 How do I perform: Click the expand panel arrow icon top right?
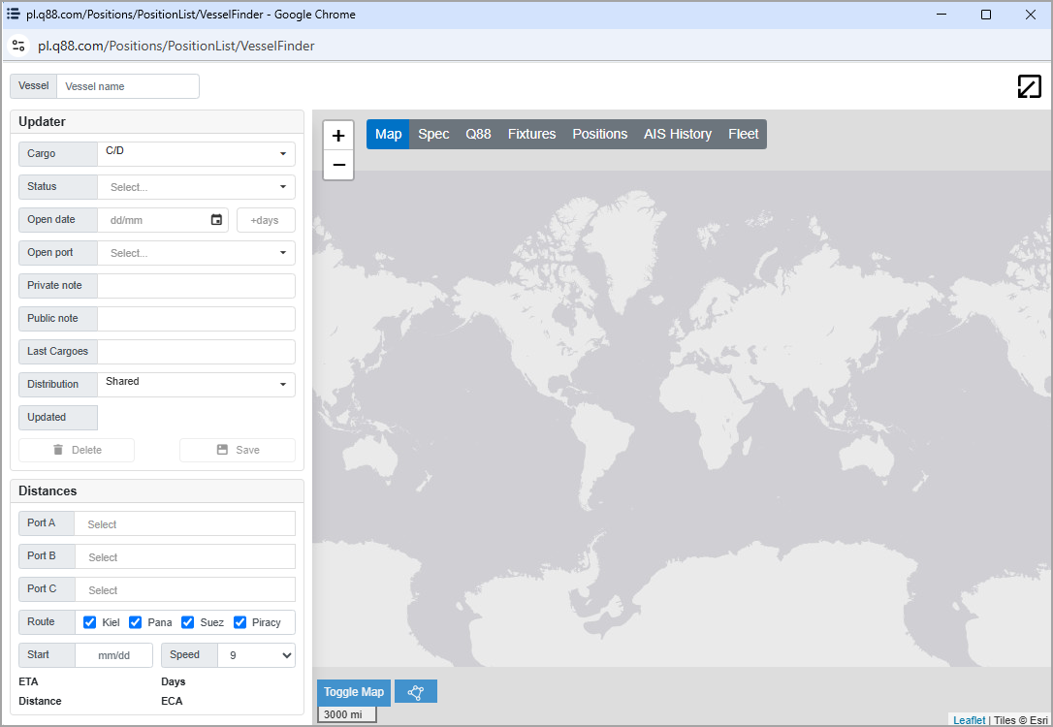tap(1029, 86)
